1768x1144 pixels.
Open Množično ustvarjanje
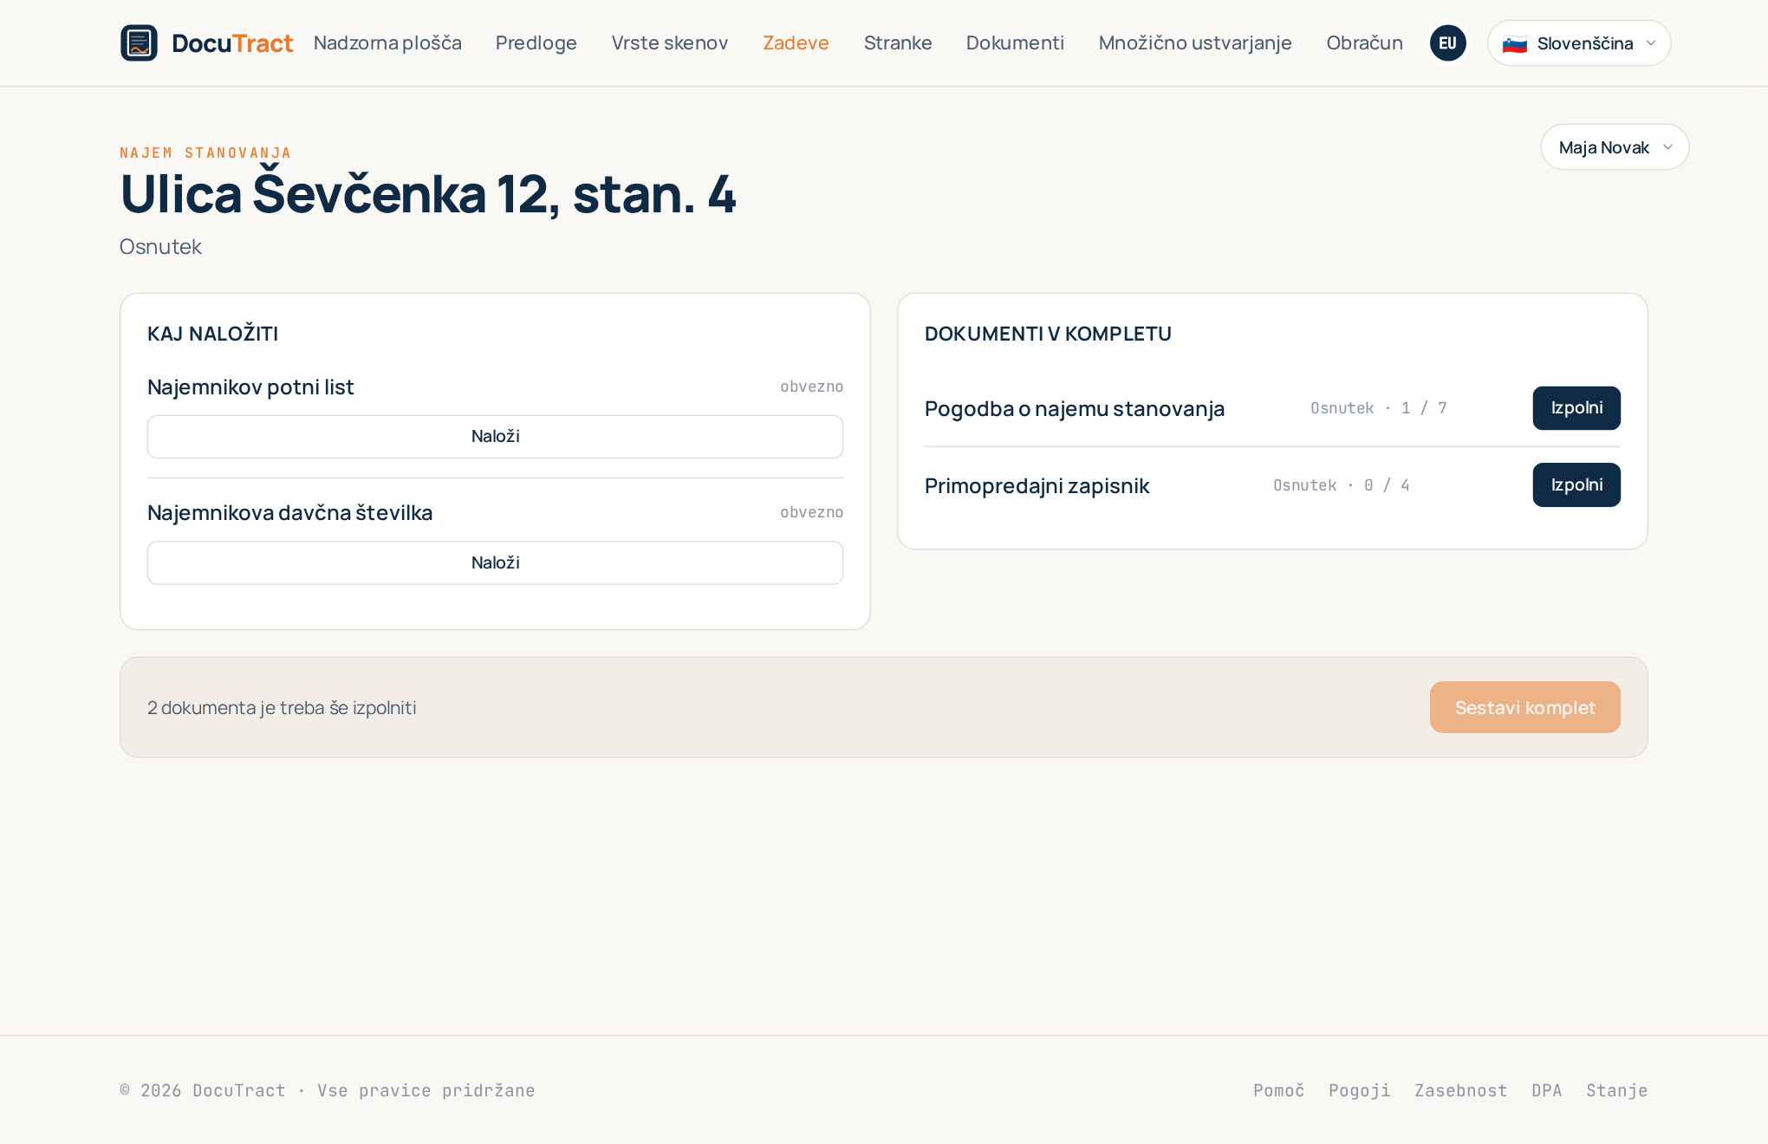[x=1195, y=43]
